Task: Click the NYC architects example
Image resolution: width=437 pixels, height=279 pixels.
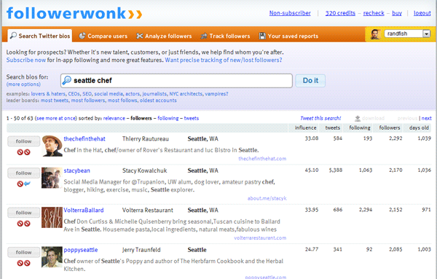Action: [186, 94]
